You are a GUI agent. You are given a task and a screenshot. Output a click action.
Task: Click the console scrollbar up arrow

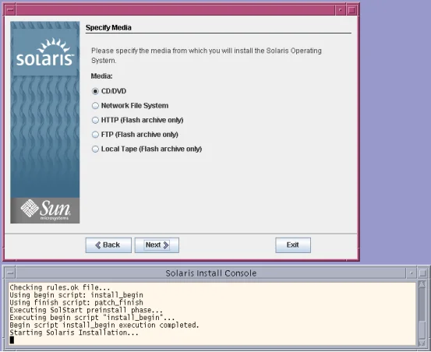422,284
